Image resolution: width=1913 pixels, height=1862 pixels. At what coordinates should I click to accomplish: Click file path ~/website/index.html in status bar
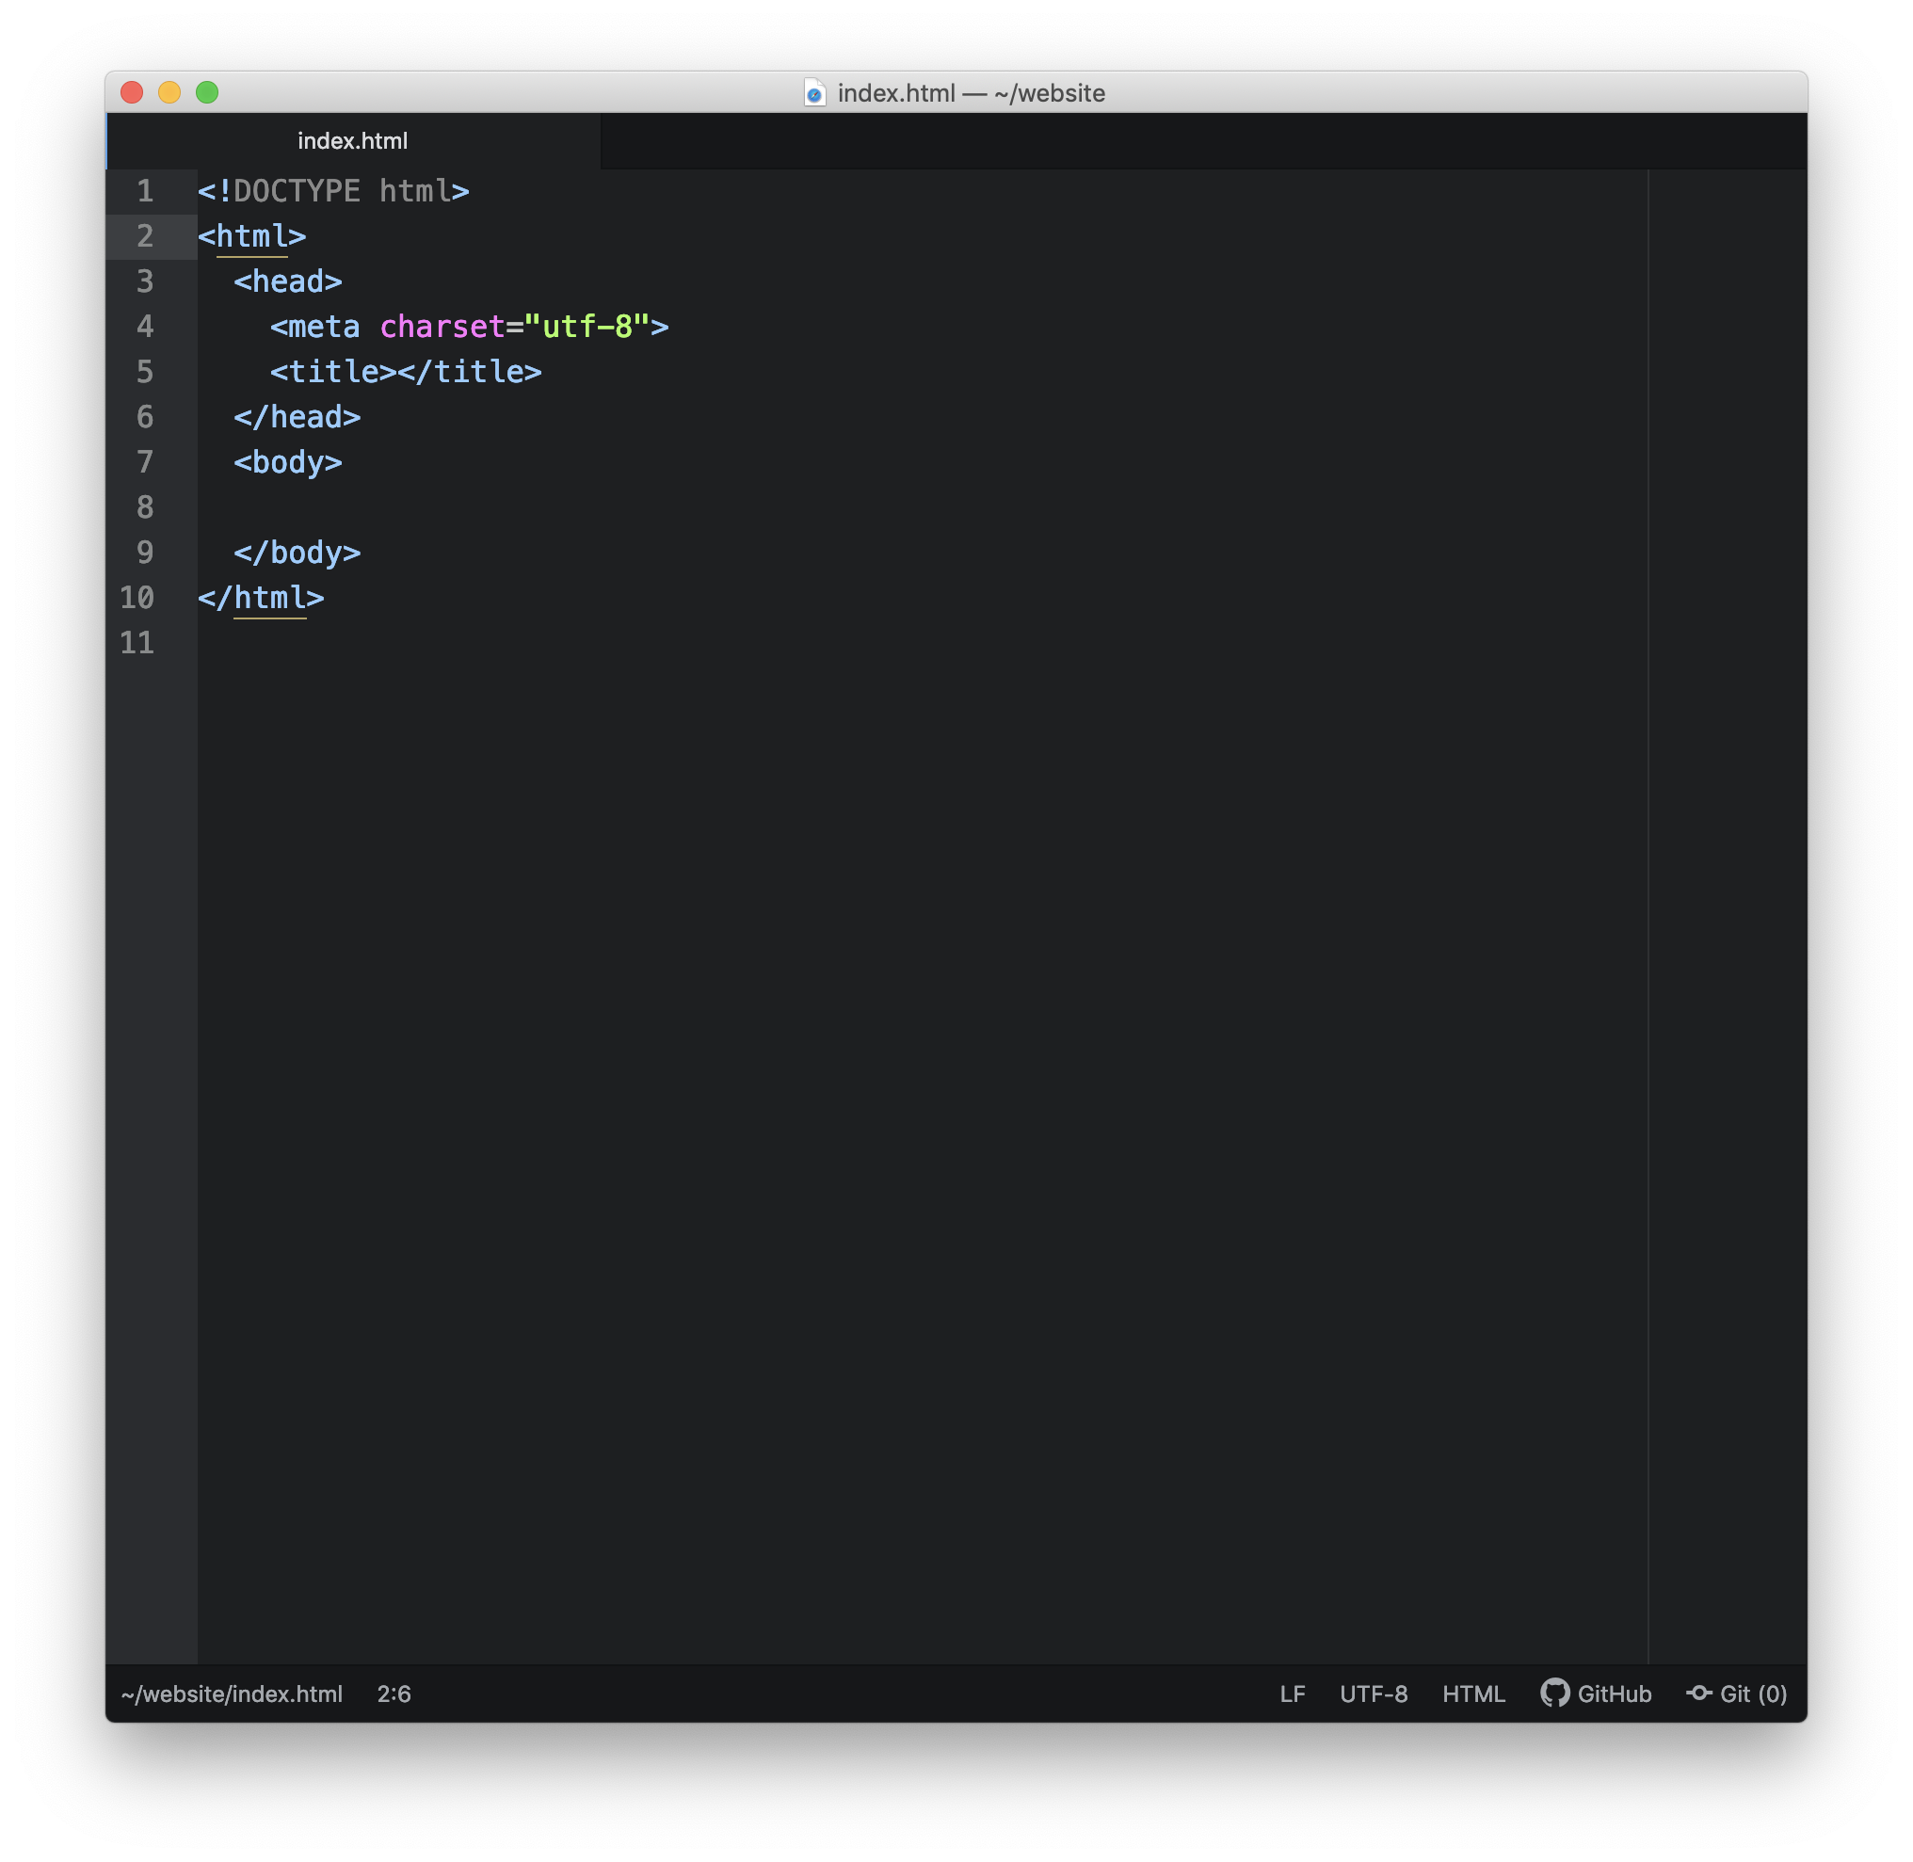(232, 1693)
